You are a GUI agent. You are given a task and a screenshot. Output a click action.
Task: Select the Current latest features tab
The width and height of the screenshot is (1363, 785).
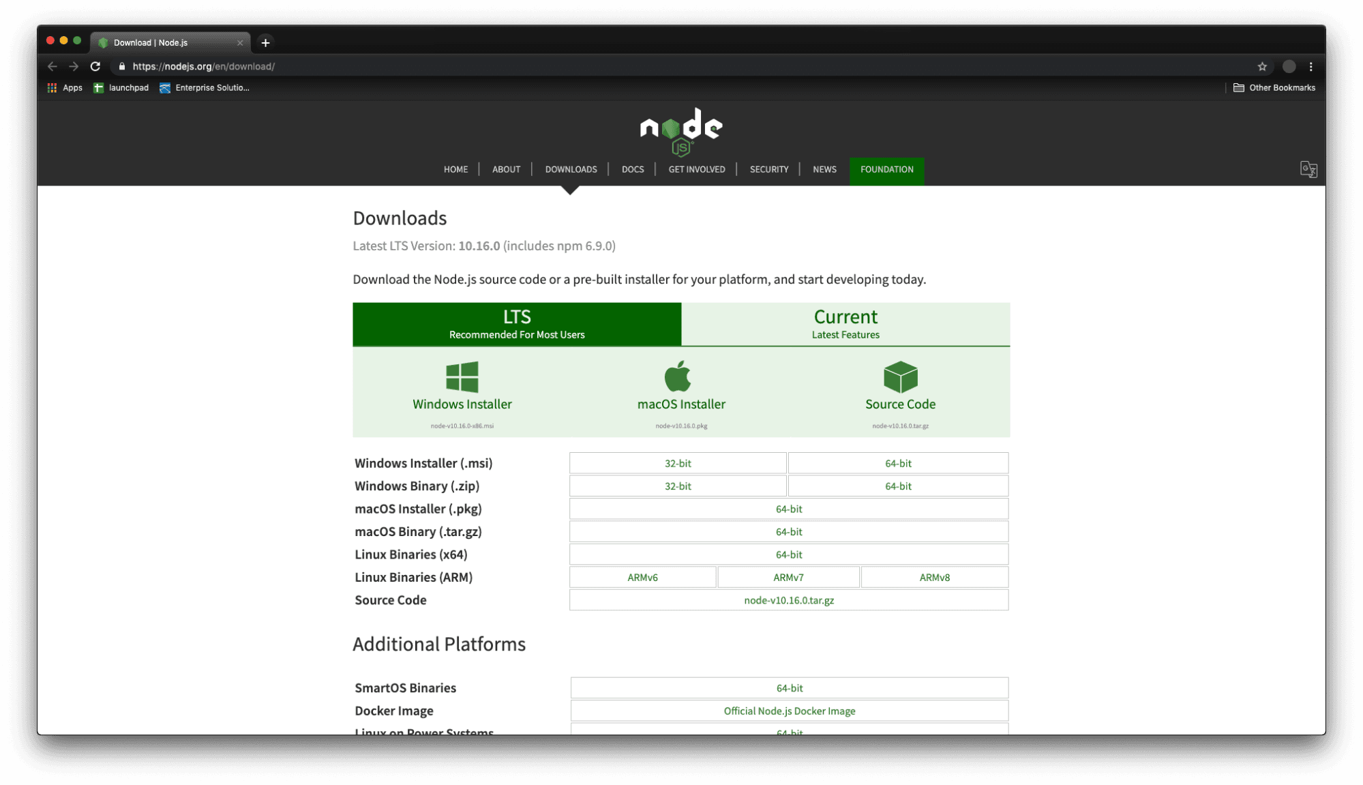point(845,323)
